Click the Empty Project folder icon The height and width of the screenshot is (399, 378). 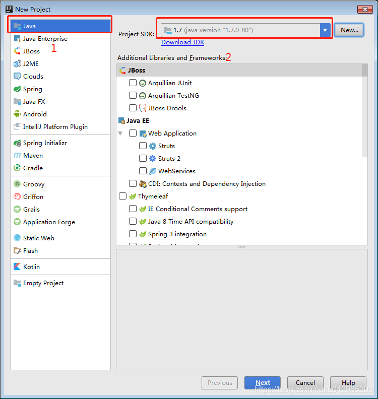17,283
